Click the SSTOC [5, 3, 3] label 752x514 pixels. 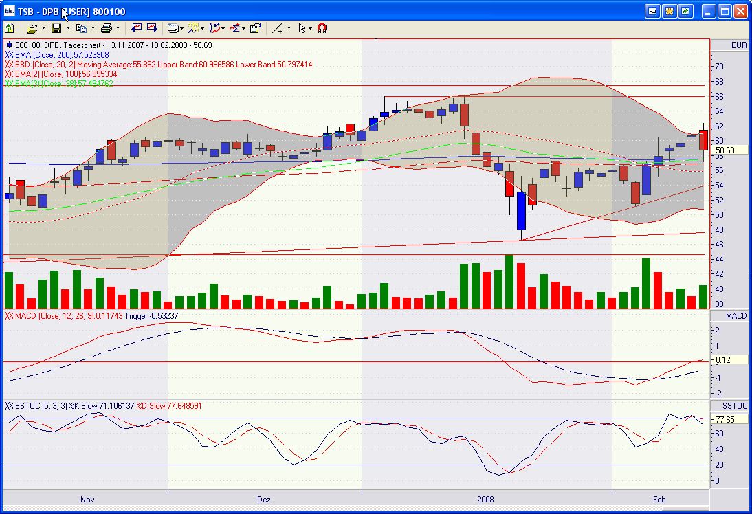tap(103, 406)
